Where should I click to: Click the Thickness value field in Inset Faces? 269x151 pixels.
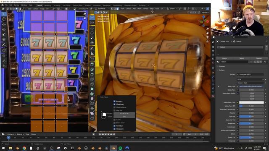(124, 114)
